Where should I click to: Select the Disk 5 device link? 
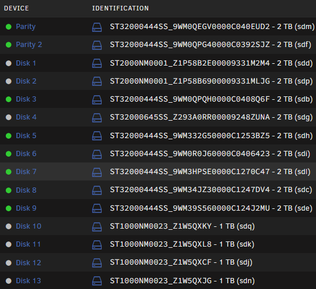point(26,136)
